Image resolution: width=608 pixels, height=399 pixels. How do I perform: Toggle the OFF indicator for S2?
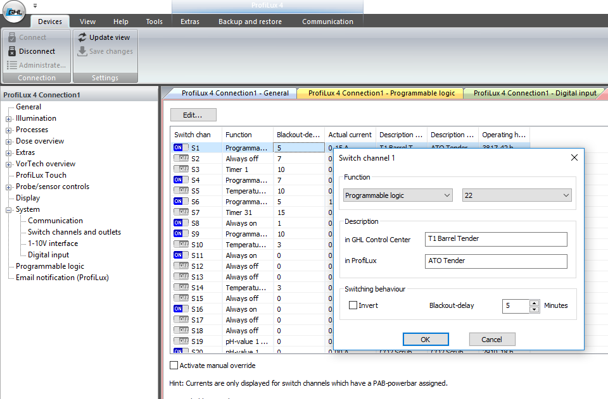tap(181, 158)
